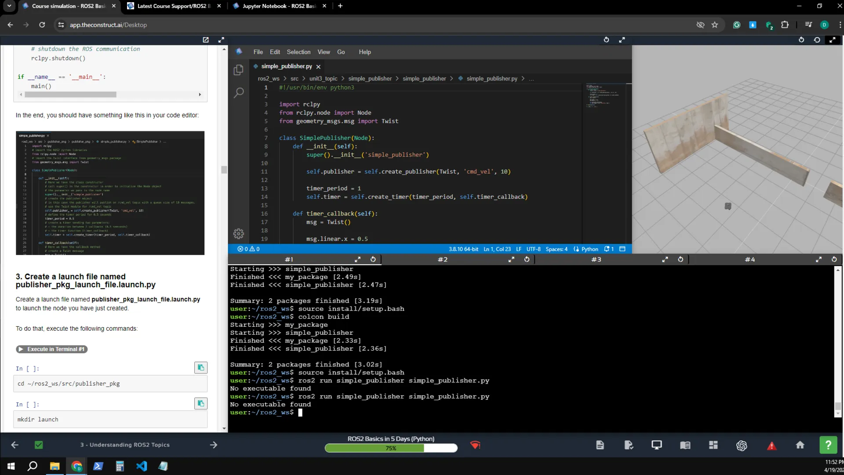The height and width of the screenshot is (475, 844).
Task: Click the 'mkdir launch' code cell input
Action: (110, 420)
